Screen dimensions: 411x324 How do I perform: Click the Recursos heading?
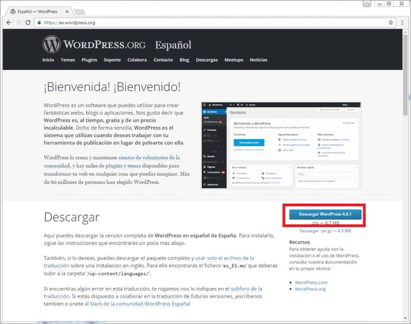pos(299,242)
